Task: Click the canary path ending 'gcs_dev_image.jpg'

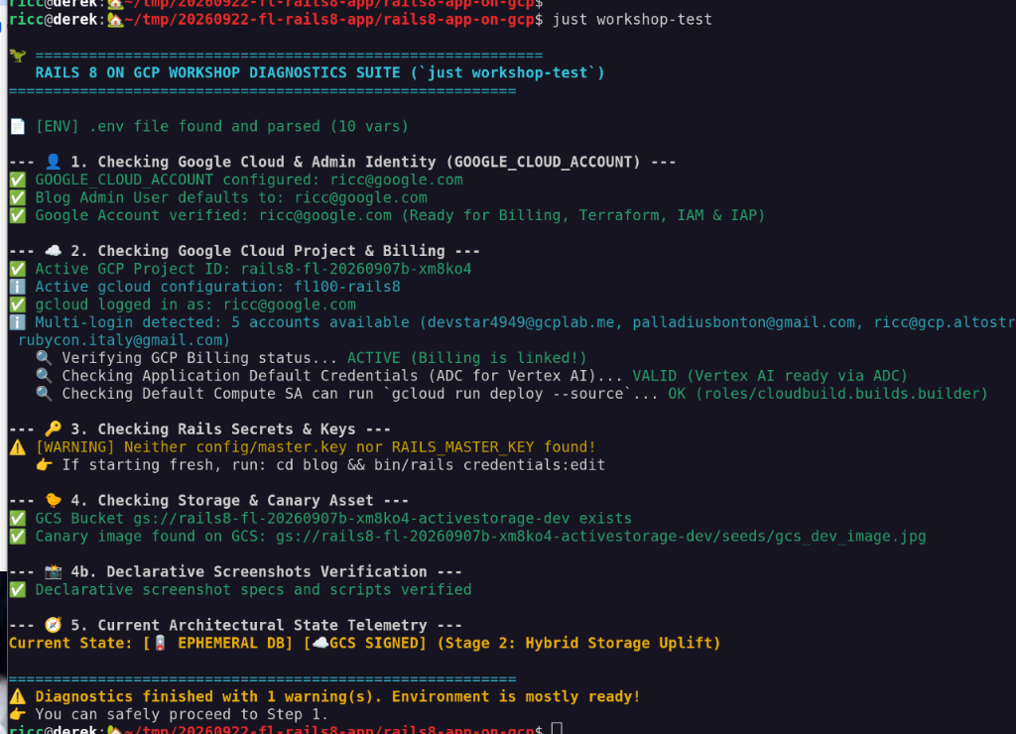Action: [x=600, y=537]
